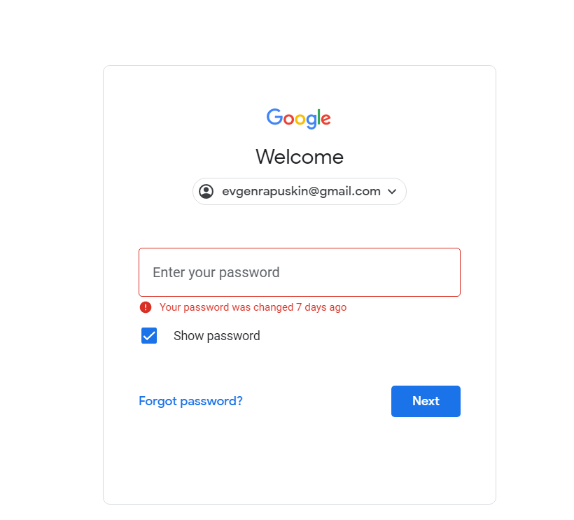Click the white checkmark in the blue box

(149, 336)
